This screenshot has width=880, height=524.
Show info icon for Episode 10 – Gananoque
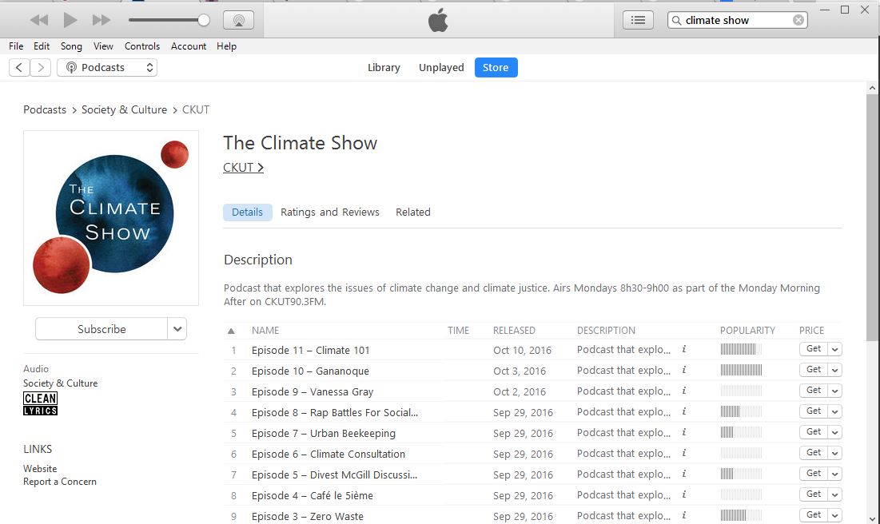click(x=683, y=370)
